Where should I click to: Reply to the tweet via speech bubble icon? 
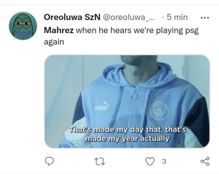coord(49,161)
